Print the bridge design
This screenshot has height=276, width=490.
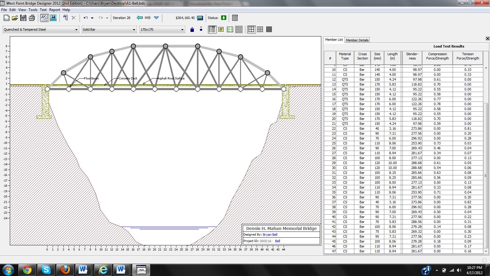(32, 18)
